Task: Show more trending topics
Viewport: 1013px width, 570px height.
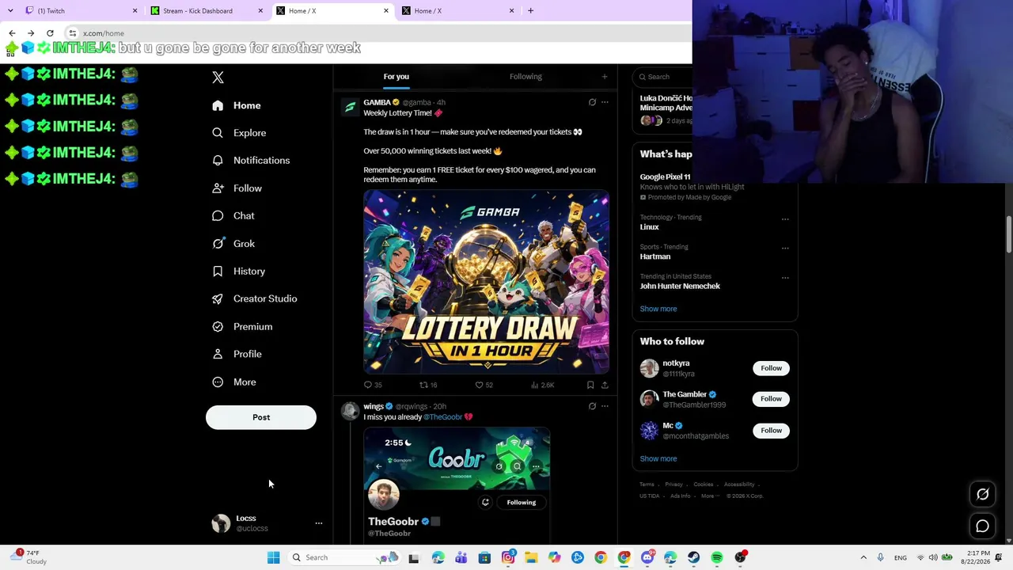Action: click(658, 309)
